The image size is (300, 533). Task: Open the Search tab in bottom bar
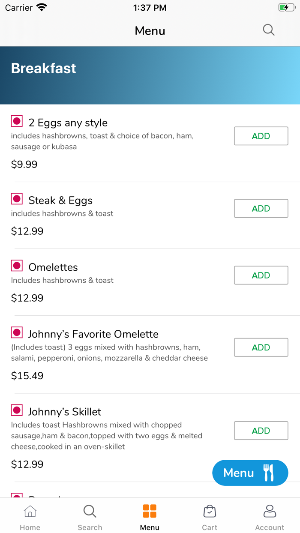tap(90, 517)
